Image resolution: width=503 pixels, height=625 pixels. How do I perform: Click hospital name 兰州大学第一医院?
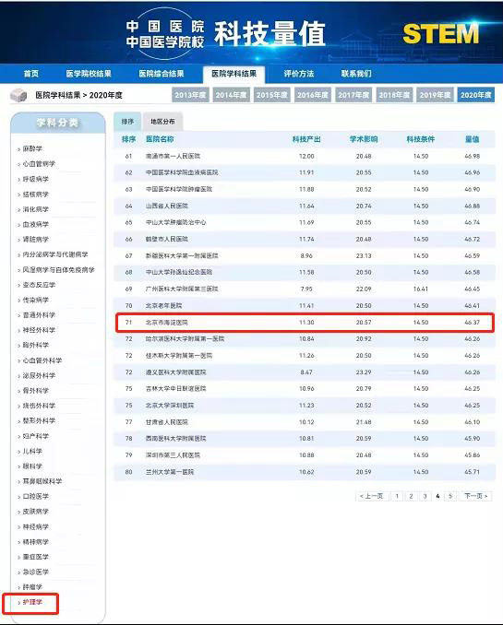[170, 472]
